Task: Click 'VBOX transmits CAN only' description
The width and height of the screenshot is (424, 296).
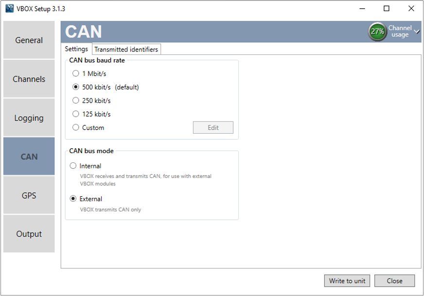Action: [x=110, y=209]
